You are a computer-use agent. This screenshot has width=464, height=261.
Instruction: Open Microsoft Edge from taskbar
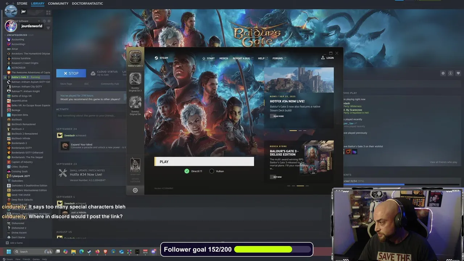(82, 252)
